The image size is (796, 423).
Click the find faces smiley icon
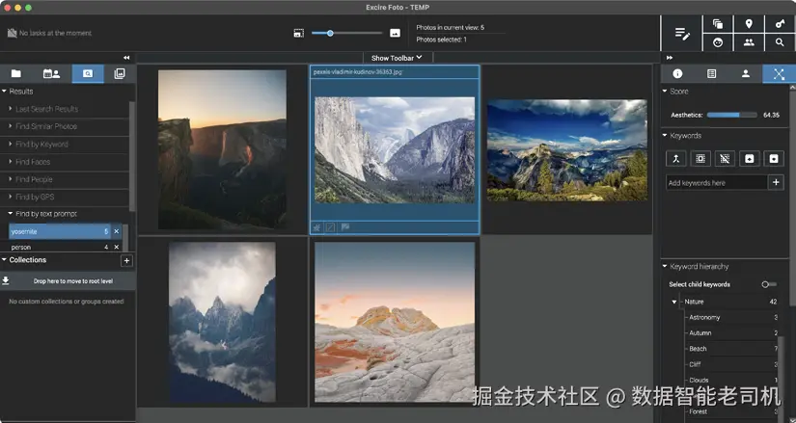click(x=717, y=42)
